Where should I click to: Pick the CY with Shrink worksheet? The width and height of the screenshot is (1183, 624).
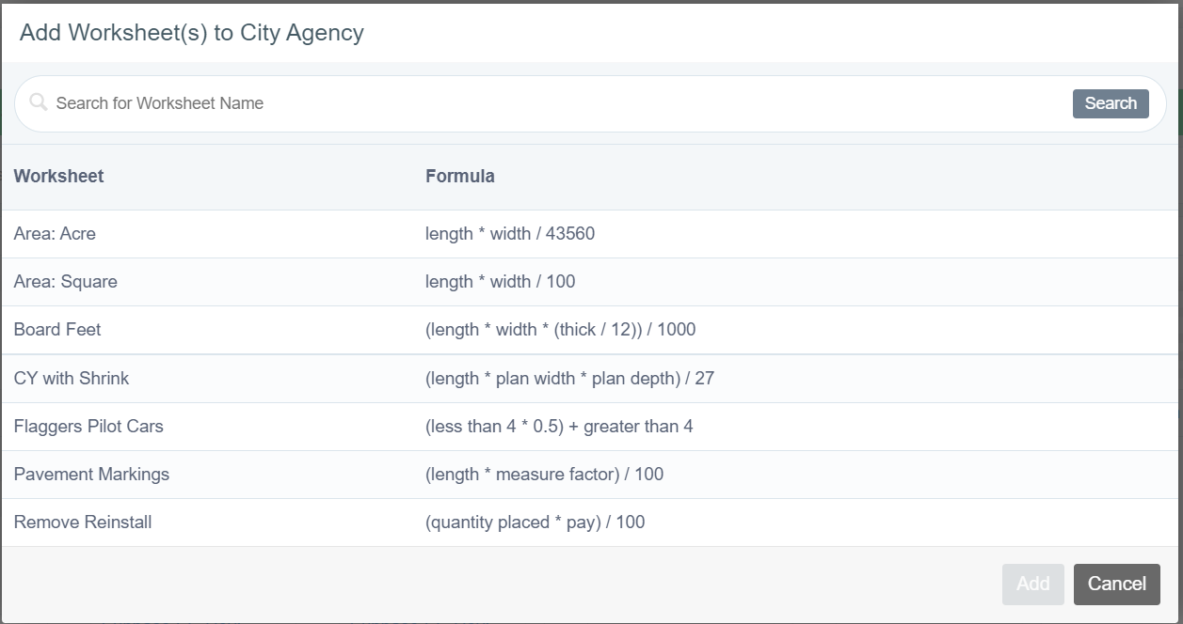pos(72,379)
